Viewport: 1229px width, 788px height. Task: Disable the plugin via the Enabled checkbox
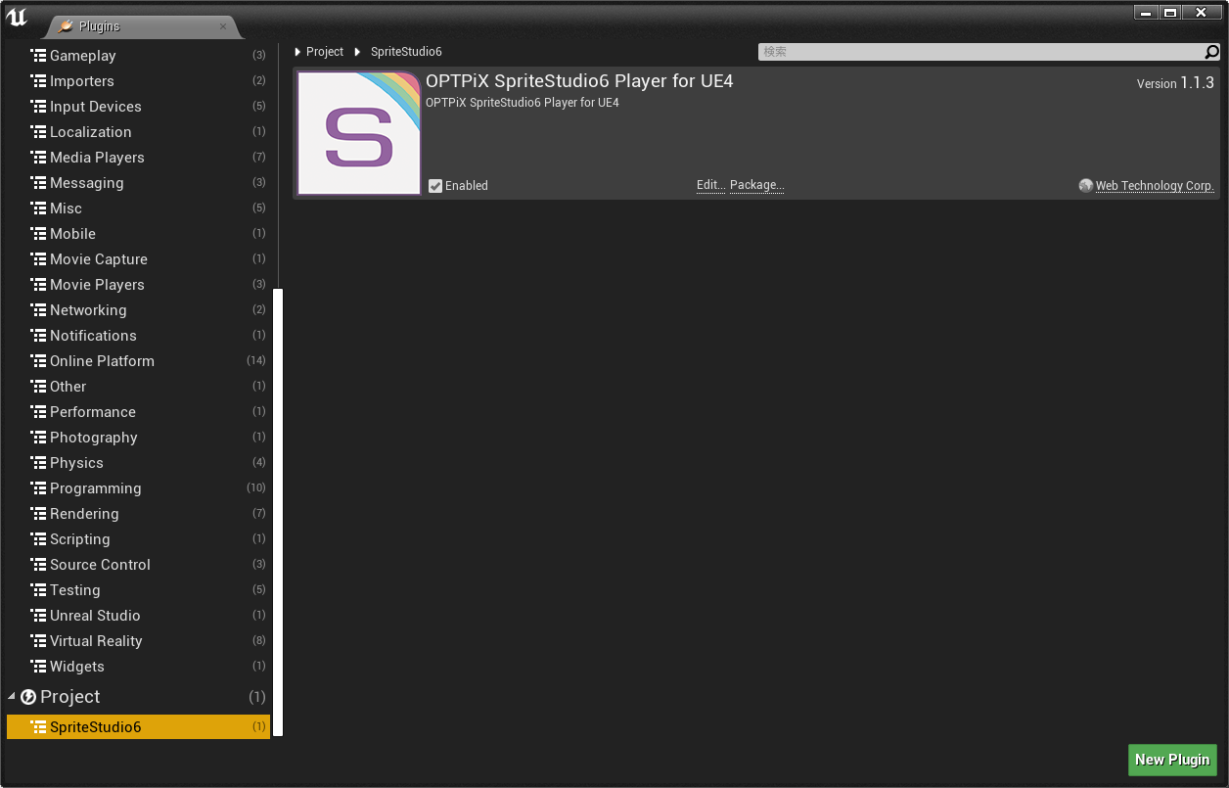[435, 186]
